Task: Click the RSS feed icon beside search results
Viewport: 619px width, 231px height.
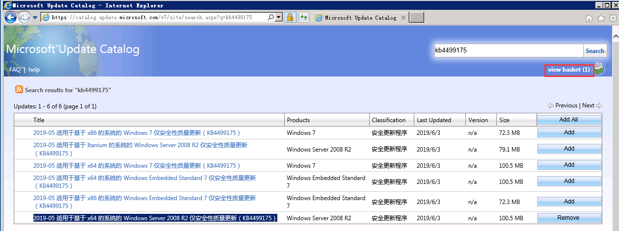Action: coord(19,90)
